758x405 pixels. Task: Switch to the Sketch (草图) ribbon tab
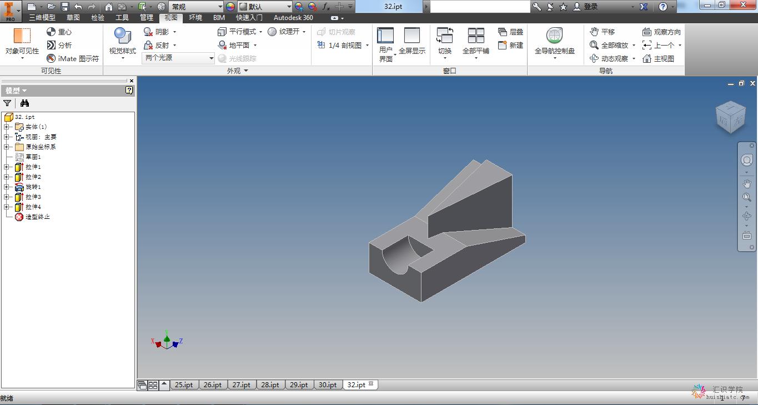point(73,18)
